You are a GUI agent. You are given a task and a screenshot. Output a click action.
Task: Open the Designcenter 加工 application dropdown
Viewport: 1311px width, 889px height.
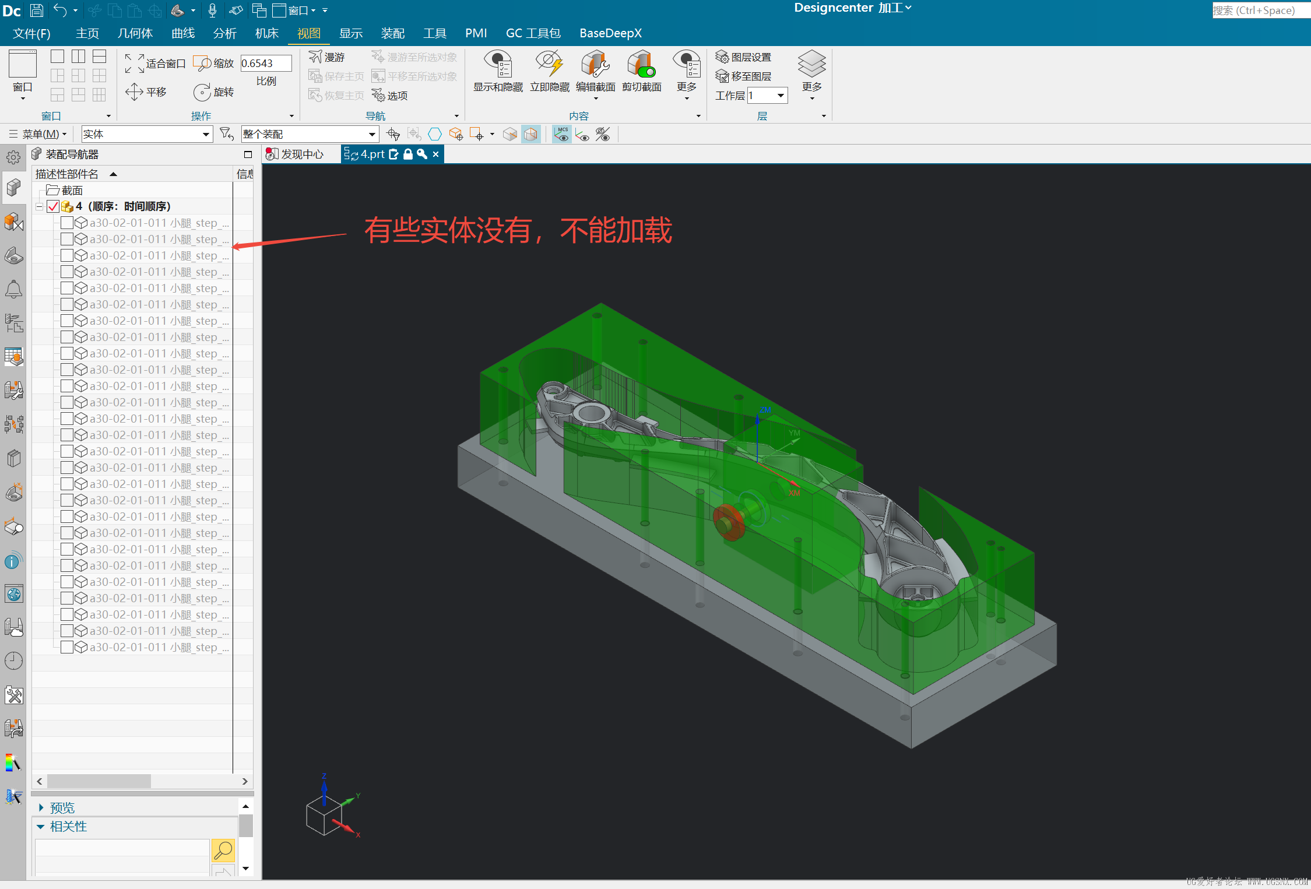852,8
